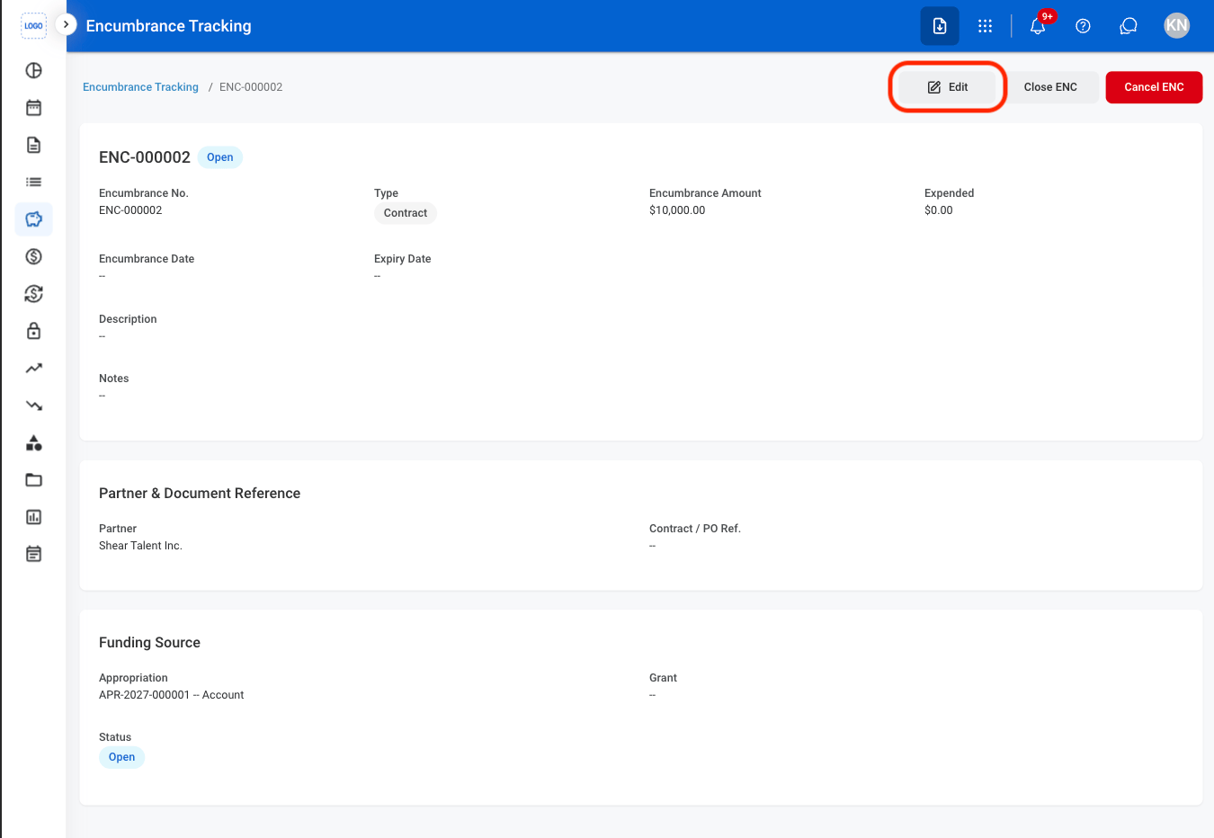This screenshot has height=838, width=1214.
Task: Open the dashboard pie chart icon in sidebar
Action: point(33,70)
